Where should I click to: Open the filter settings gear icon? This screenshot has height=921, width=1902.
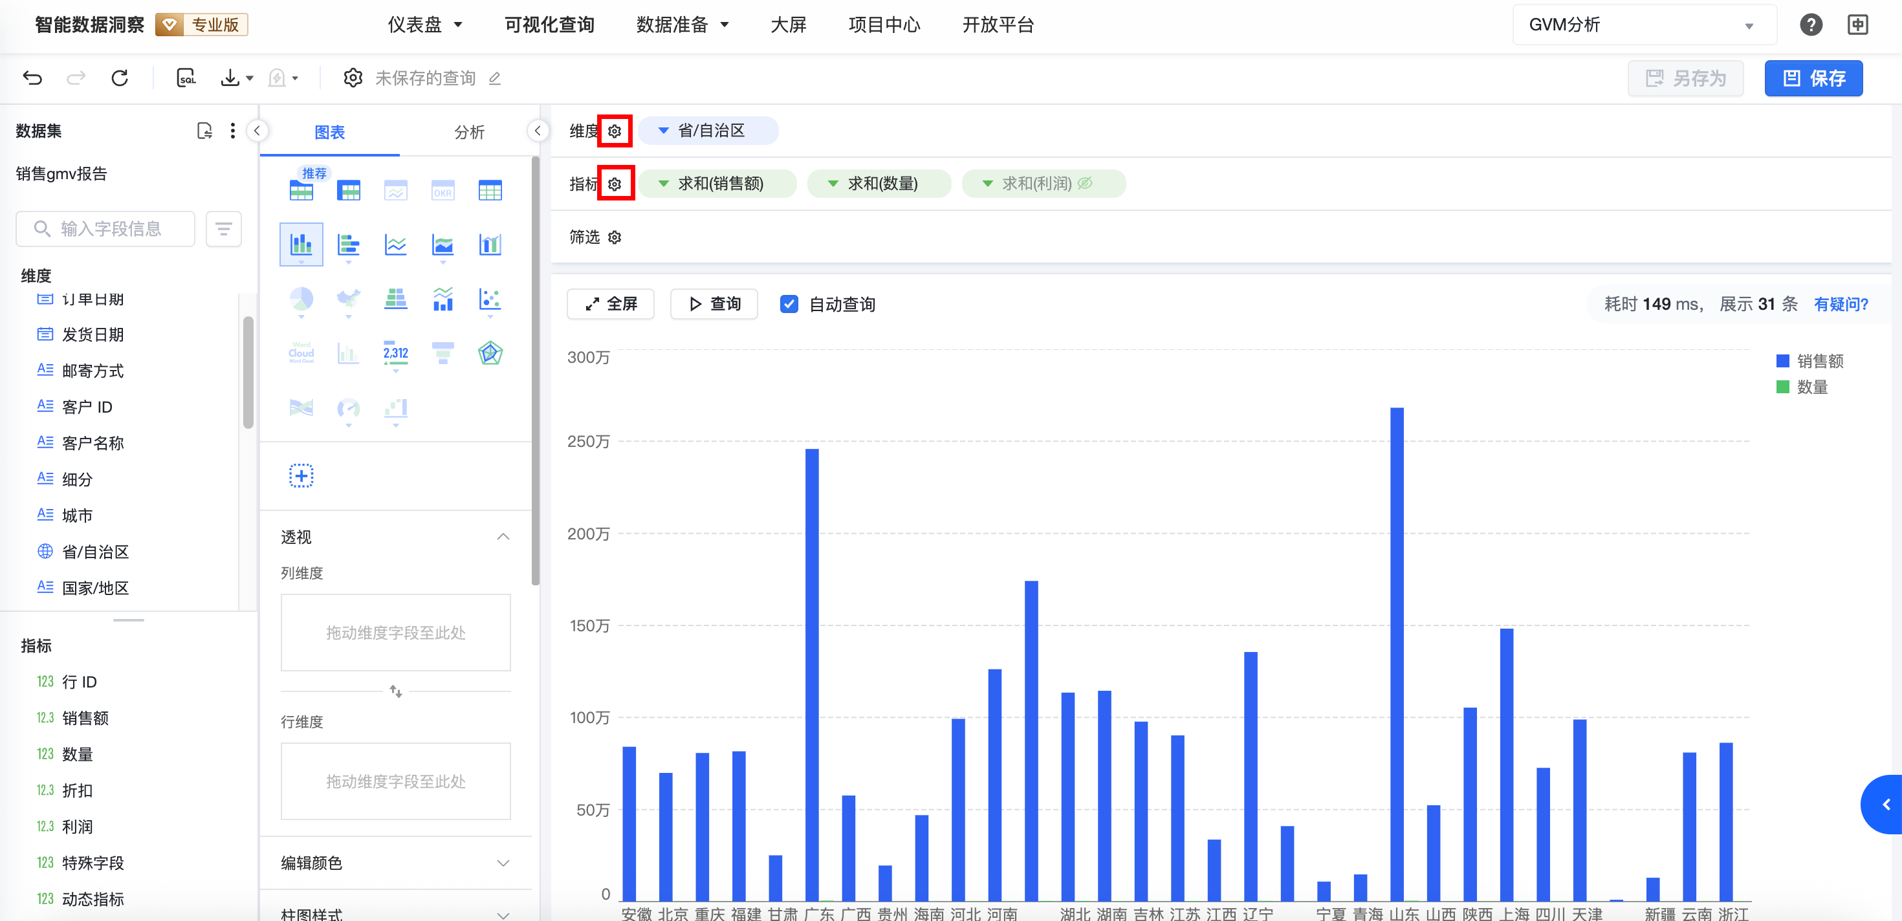coord(615,237)
